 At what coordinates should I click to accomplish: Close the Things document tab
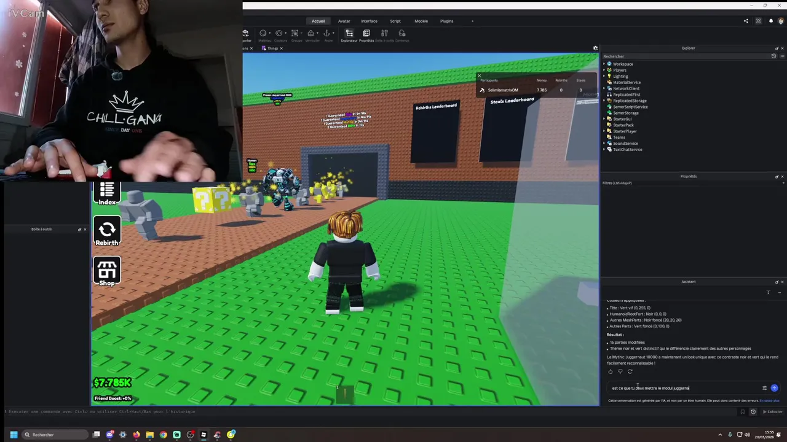(x=281, y=48)
